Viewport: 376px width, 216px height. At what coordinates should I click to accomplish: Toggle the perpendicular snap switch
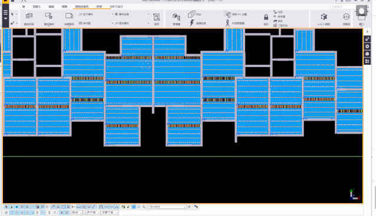click(x=32, y=212)
